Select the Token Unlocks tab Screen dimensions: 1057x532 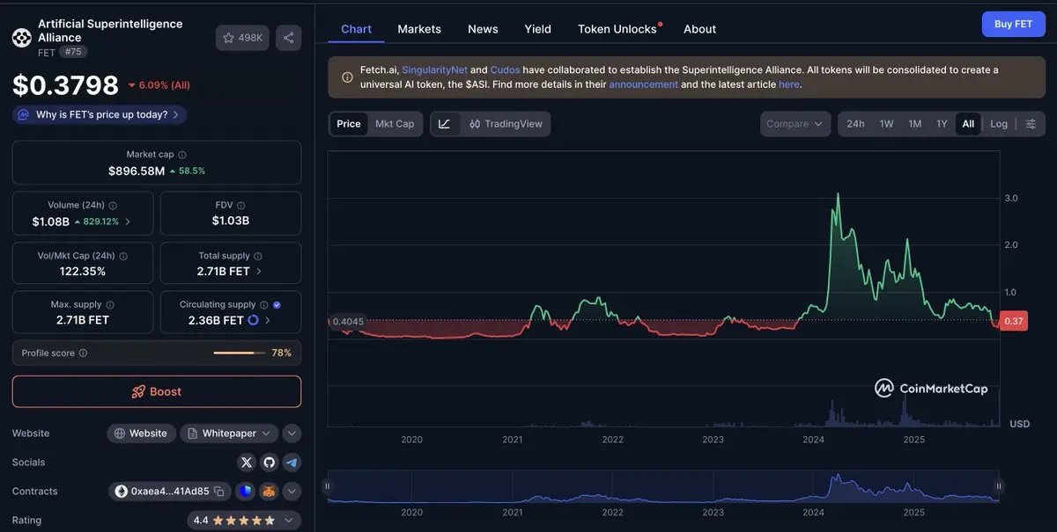tap(619, 29)
